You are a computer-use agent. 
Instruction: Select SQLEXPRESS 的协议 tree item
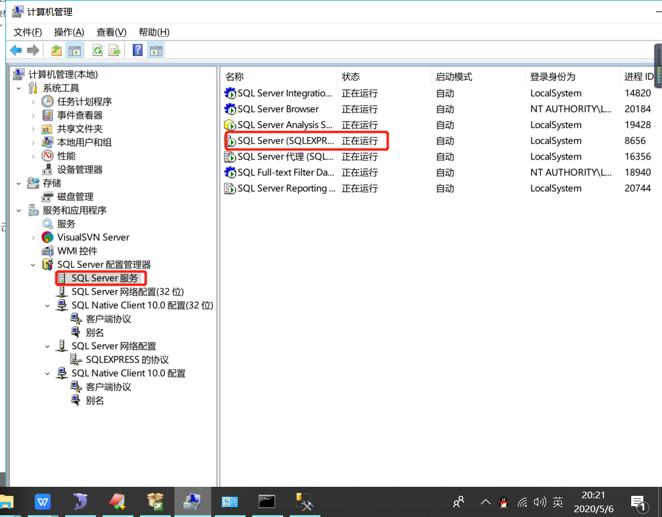(x=127, y=359)
